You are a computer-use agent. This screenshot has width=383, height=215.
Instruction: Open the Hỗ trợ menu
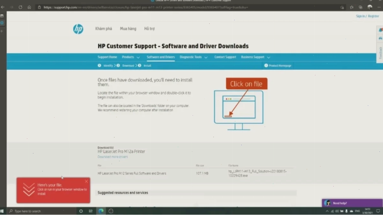149,29
